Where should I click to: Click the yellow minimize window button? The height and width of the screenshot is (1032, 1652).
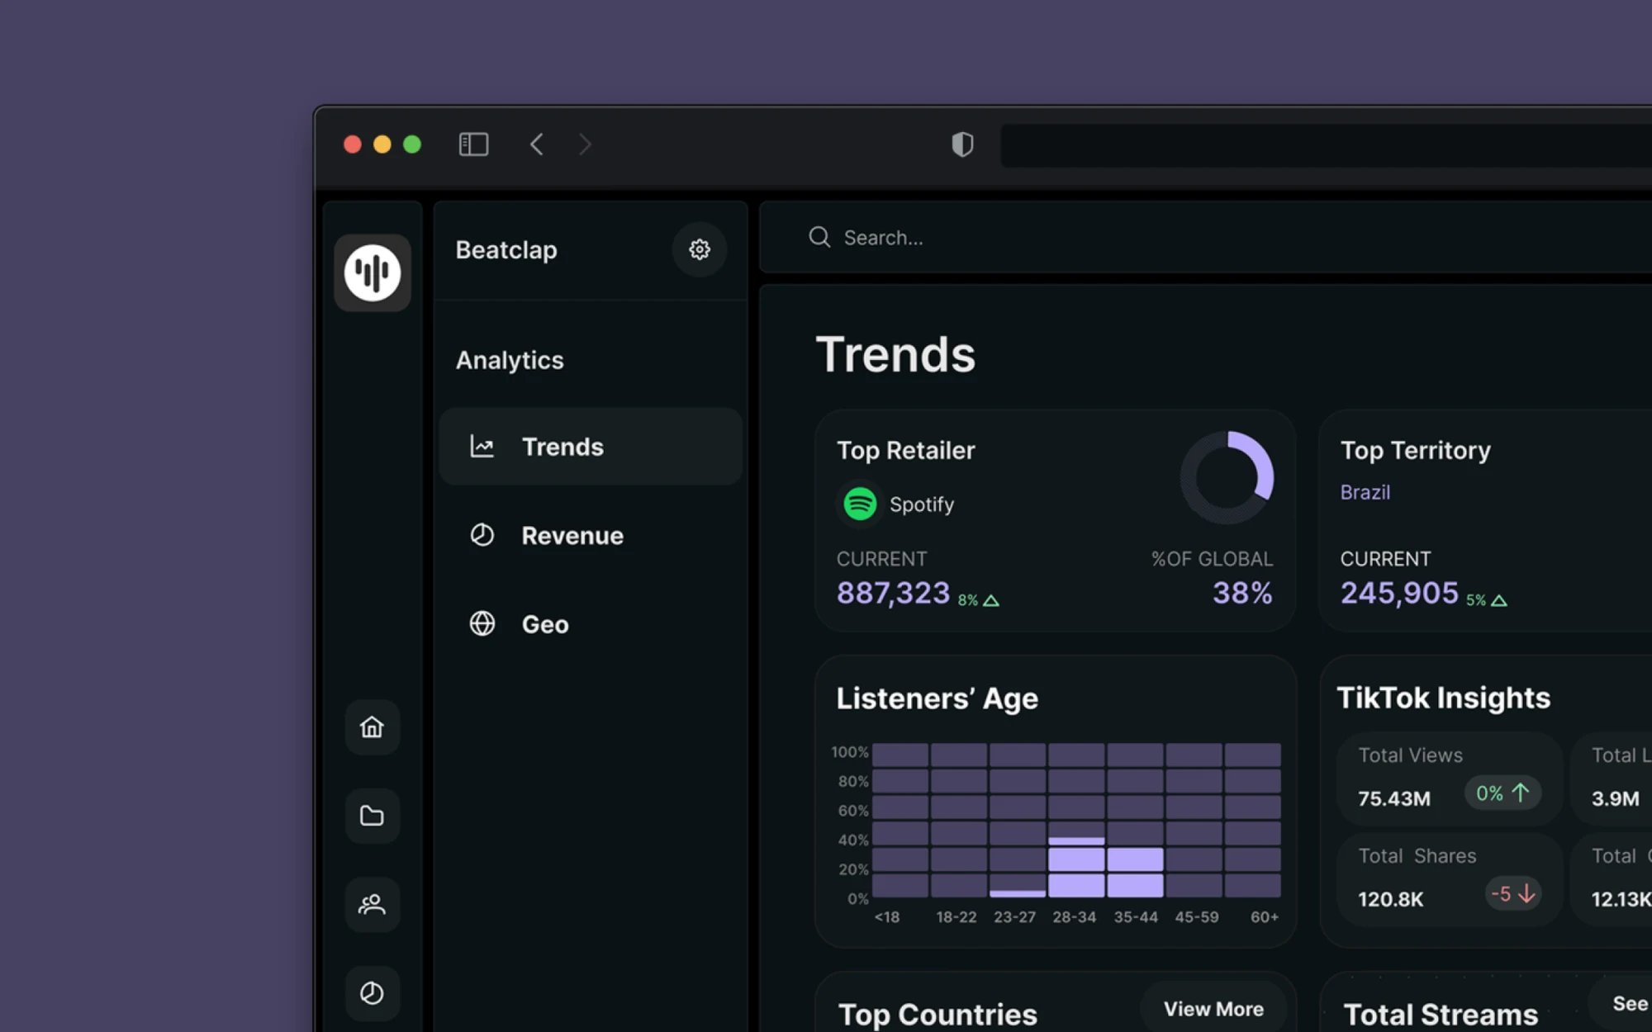coord(382,144)
